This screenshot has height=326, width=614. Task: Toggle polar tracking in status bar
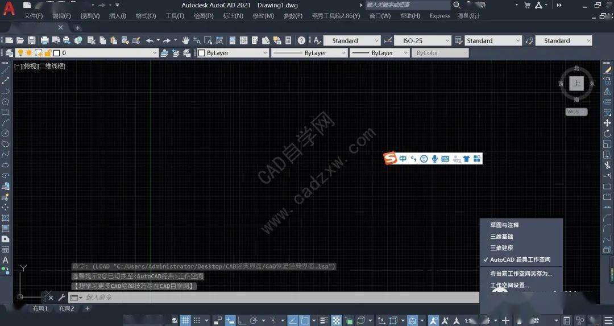(254, 320)
